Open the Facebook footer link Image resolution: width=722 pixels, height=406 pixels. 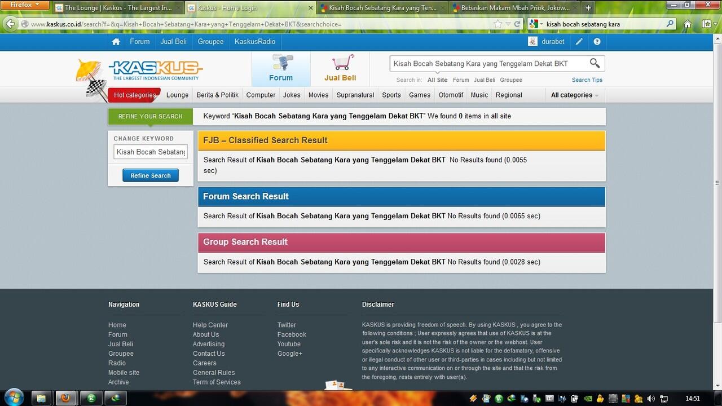pos(292,334)
